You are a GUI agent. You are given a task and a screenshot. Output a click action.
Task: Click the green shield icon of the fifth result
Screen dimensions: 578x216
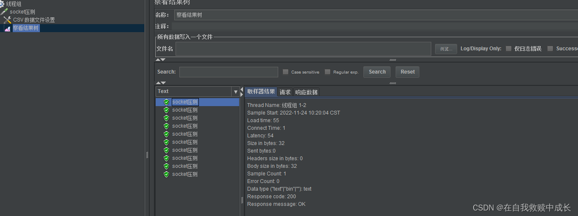point(167,134)
